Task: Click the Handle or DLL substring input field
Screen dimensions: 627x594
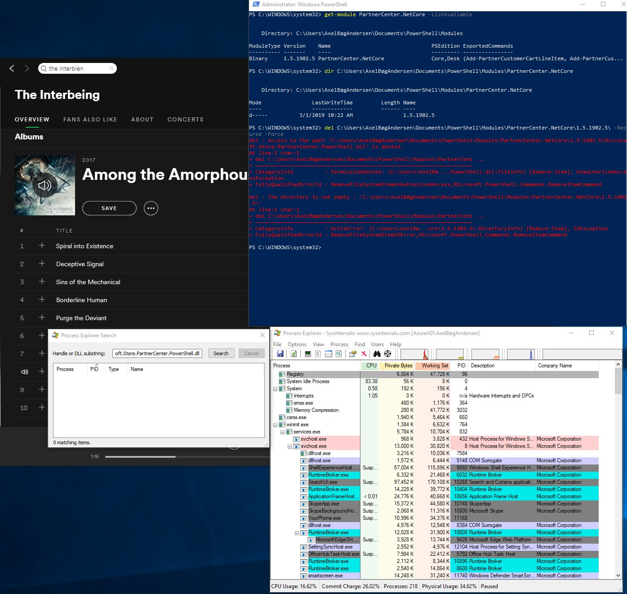Action: coord(157,353)
